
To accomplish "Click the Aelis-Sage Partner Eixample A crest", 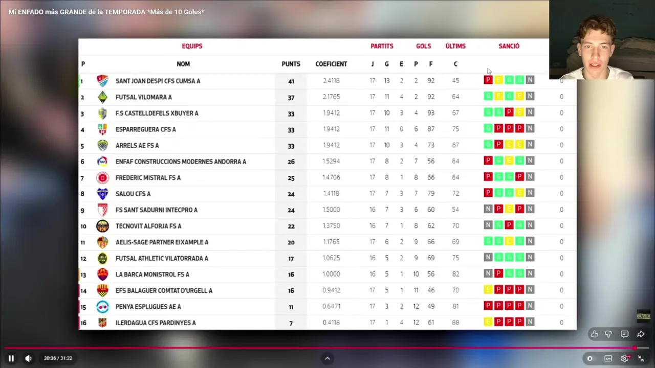I will [x=103, y=242].
